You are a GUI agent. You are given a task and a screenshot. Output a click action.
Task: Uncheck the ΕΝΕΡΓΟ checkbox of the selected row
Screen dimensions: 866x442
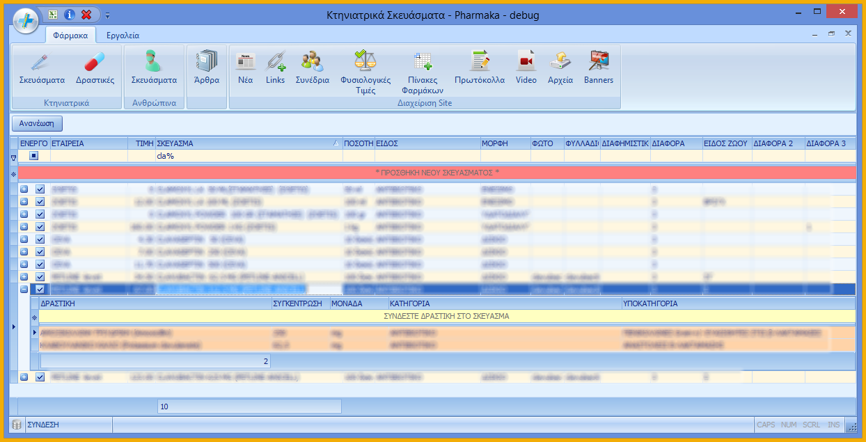pyautogui.click(x=40, y=288)
